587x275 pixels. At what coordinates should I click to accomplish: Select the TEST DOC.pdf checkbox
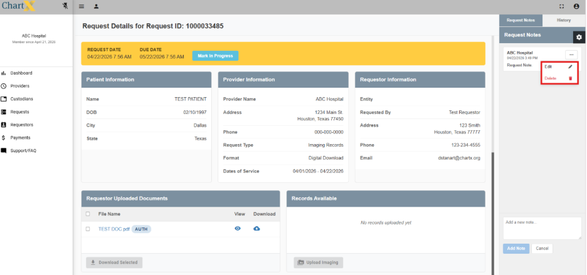tap(88, 229)
